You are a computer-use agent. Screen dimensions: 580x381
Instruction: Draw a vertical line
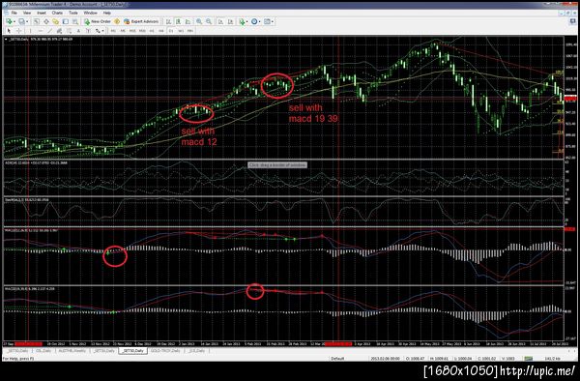coord(30,31)
